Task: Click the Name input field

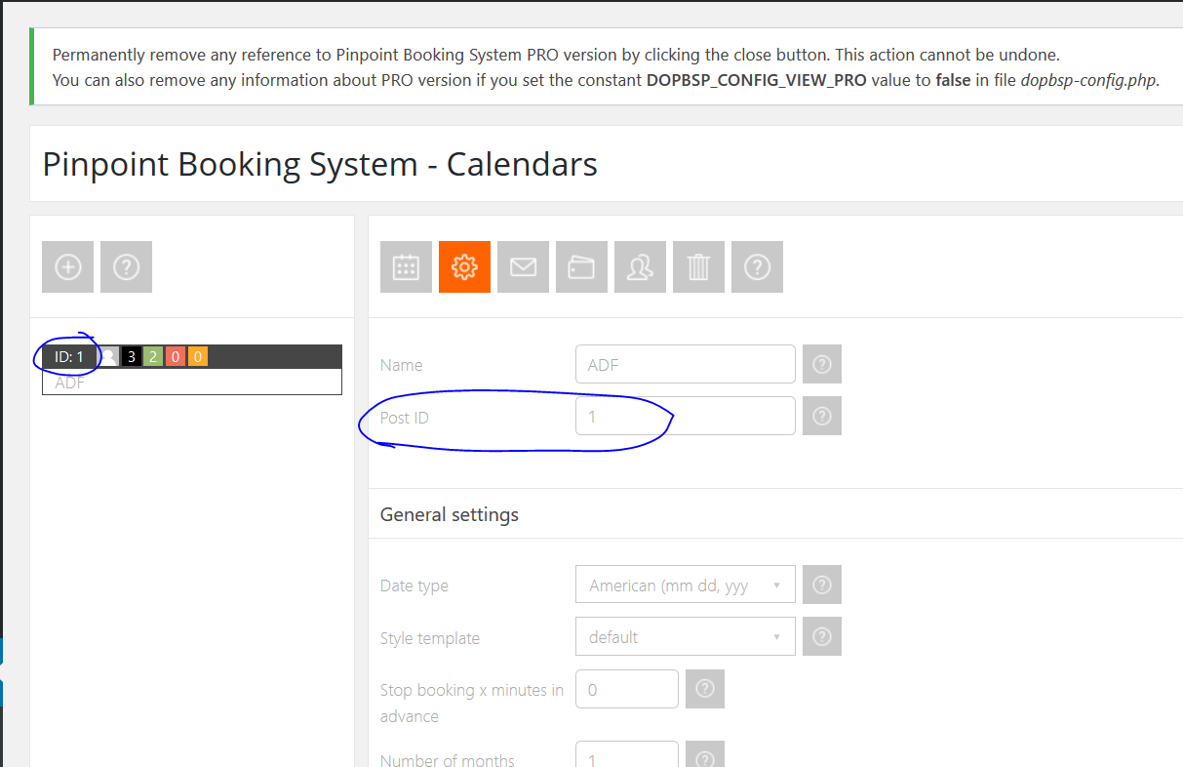Action: [686, 364]
